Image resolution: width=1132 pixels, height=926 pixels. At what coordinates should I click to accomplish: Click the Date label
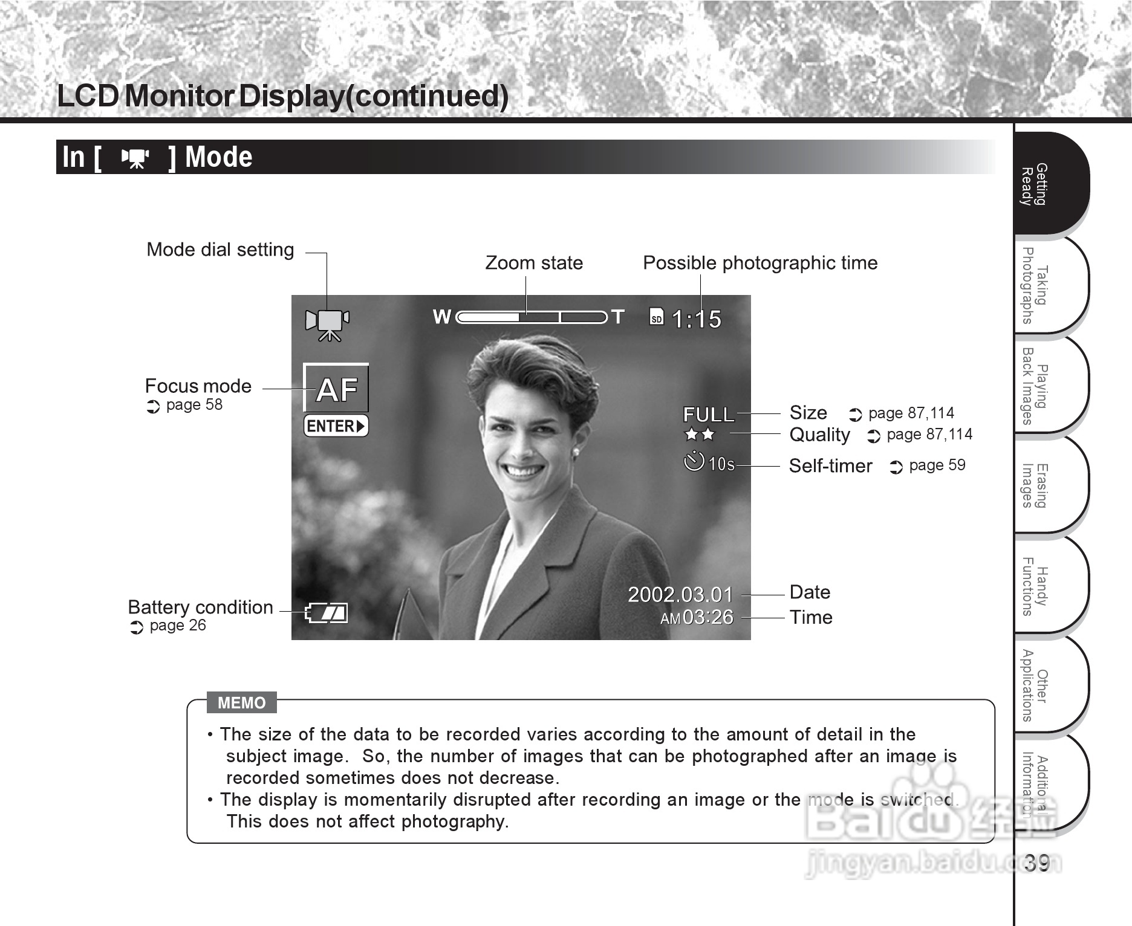(810, 592)
